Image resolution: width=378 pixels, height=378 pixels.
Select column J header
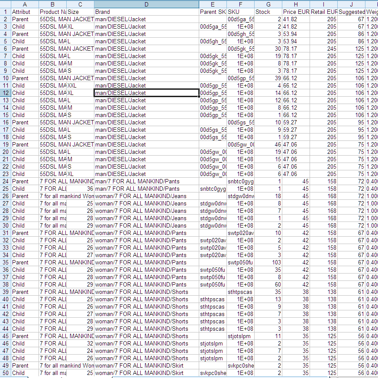coord(352,4)
